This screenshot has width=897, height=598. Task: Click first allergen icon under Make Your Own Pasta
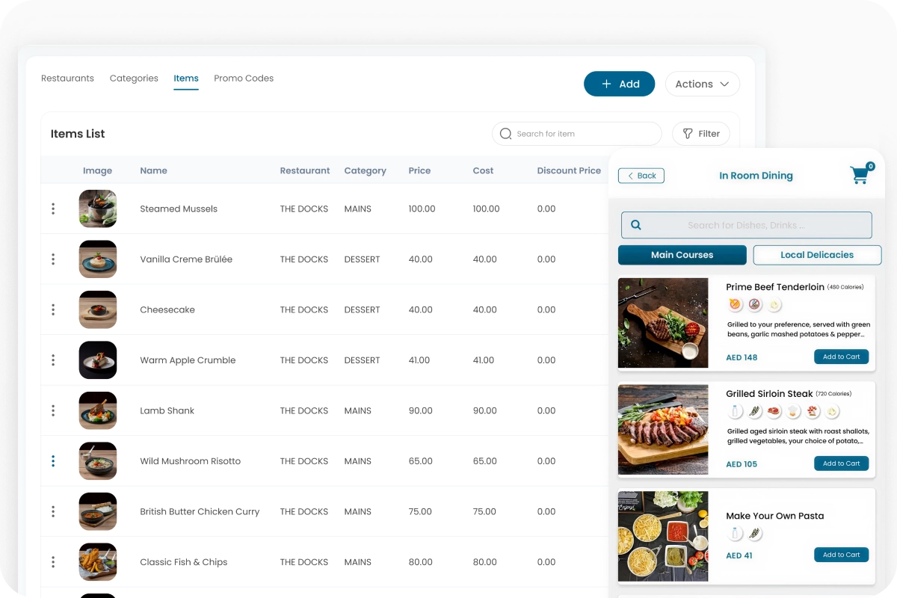tap(736, 533)
